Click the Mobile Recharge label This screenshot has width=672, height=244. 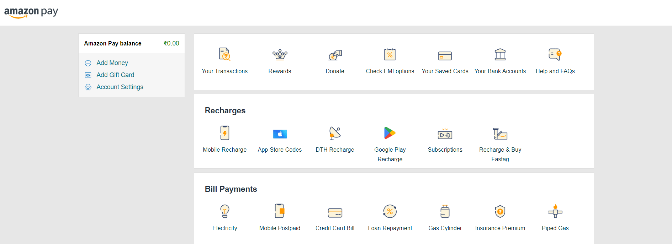point(225,150)
